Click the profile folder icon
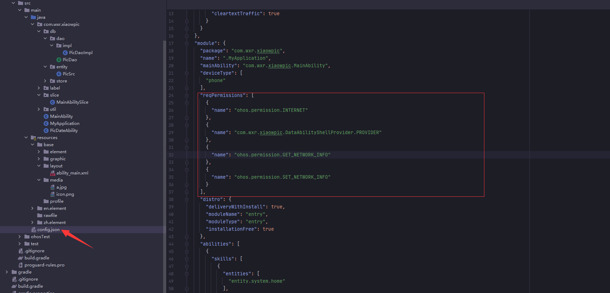Viewport: 610px width, 293px height. click(x=46, y=201)
